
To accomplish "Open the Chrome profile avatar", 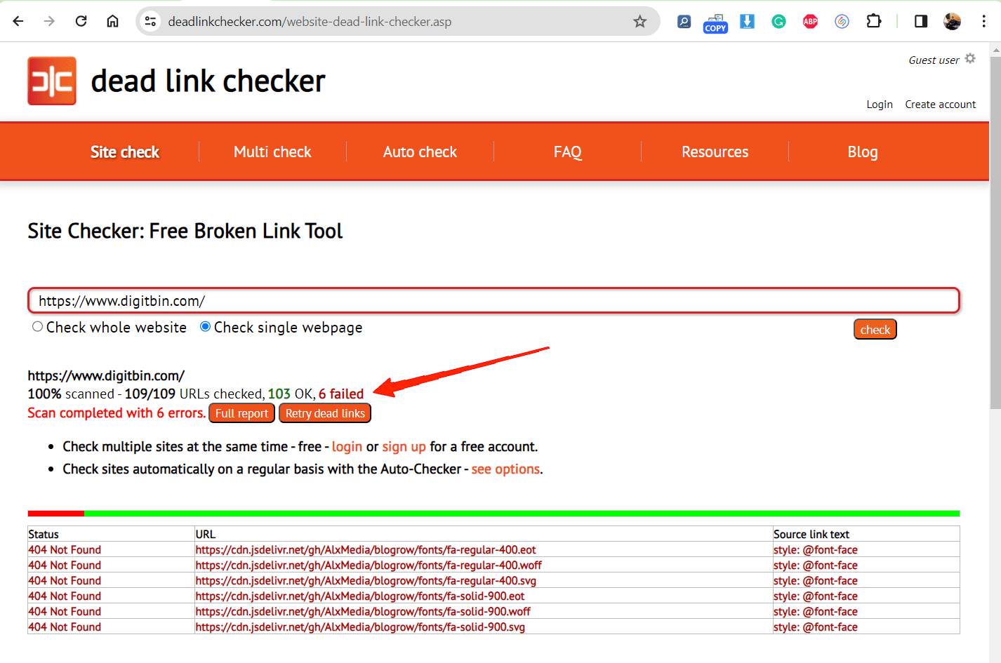I will coord(953,22).
